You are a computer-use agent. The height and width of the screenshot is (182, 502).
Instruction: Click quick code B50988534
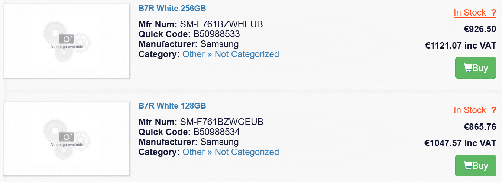217,132
